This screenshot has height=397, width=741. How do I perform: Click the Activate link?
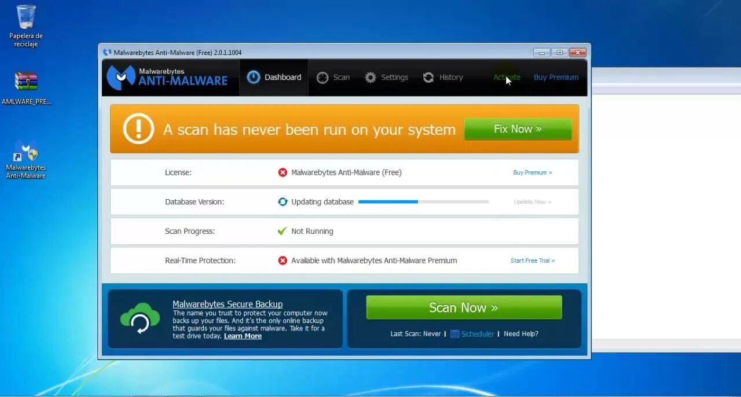[507, 78]
